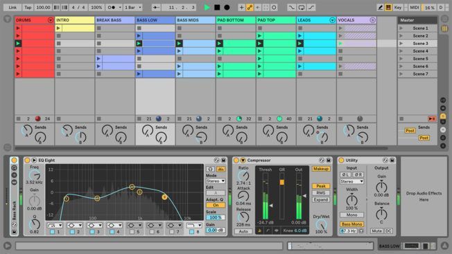Turn off the EQ Eight device activator
The height and width of the screenshot is (254, 452).
coord(27,161)
